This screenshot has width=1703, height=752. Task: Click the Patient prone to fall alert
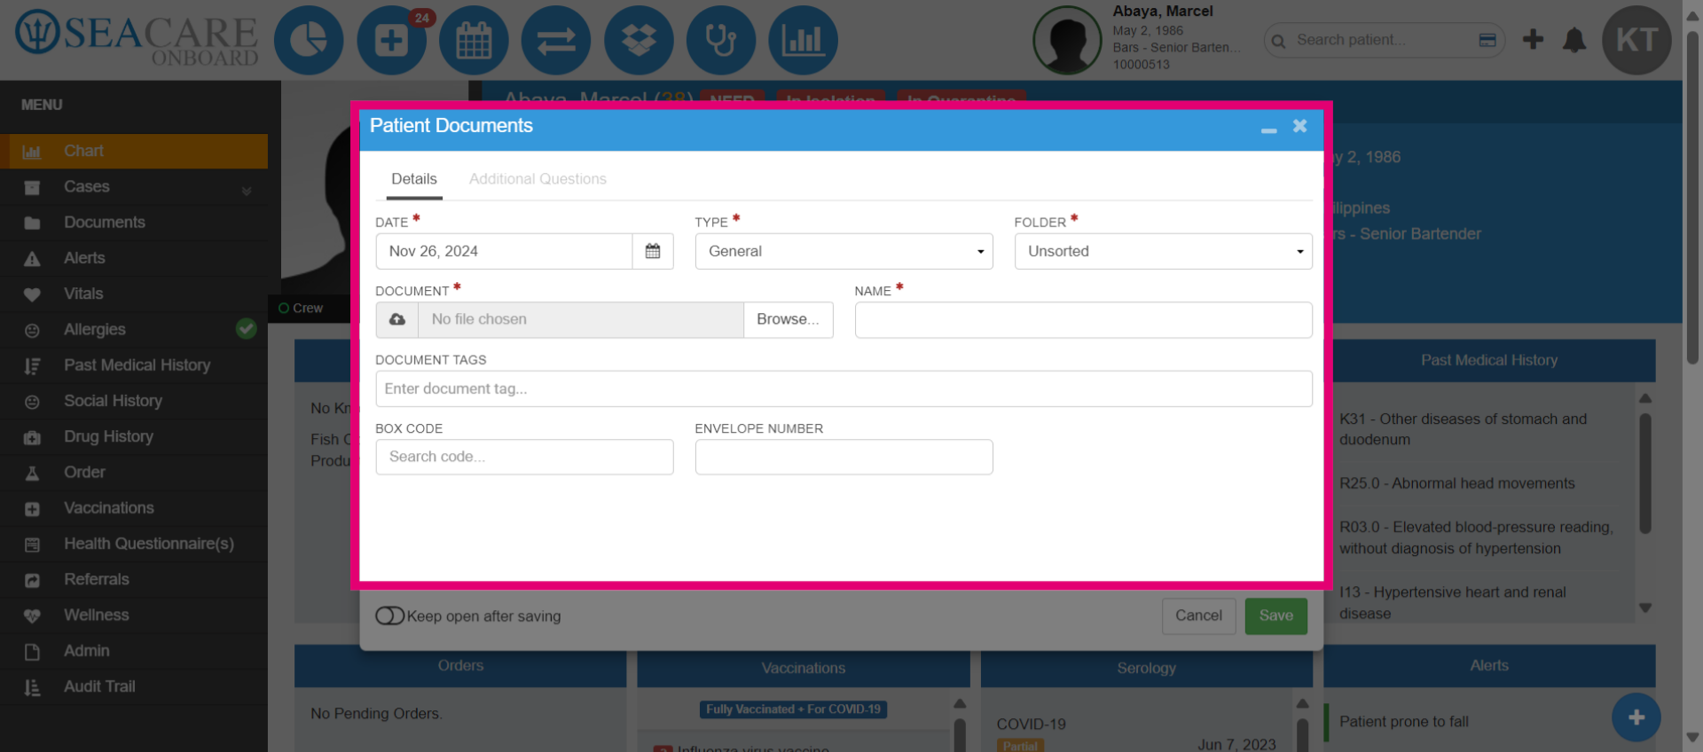(x=1404, y=722)
